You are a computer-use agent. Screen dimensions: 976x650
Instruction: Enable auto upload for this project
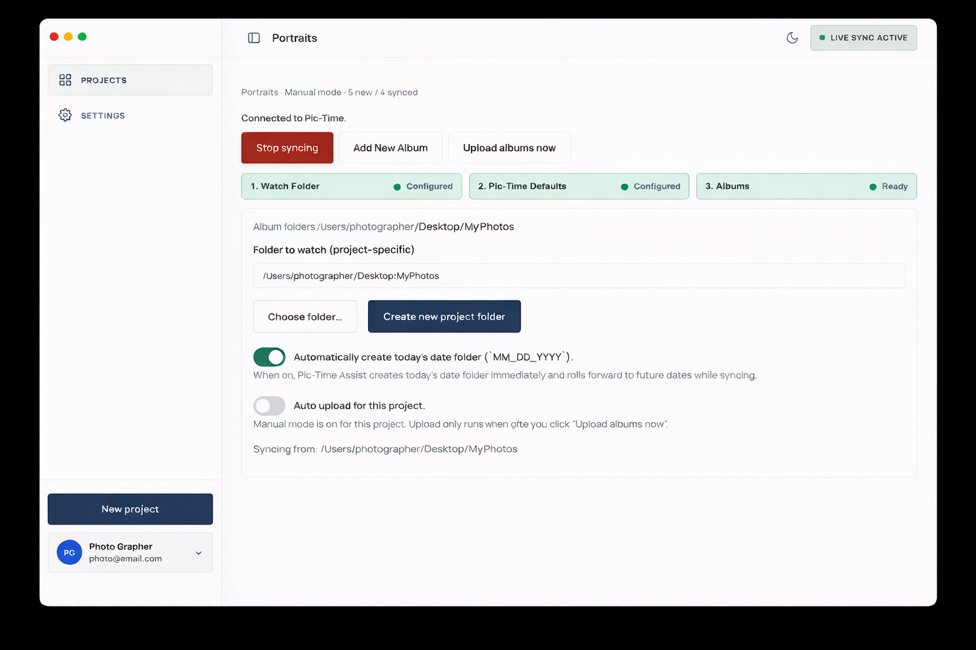269,406
